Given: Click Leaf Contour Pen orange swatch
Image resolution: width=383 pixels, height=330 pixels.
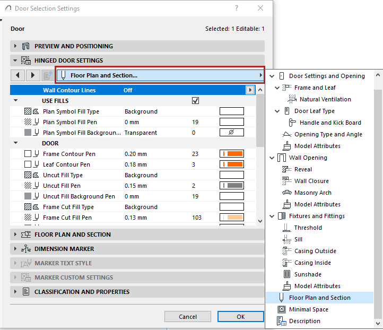Looking at the screenshot, I should tap(232, 164).
